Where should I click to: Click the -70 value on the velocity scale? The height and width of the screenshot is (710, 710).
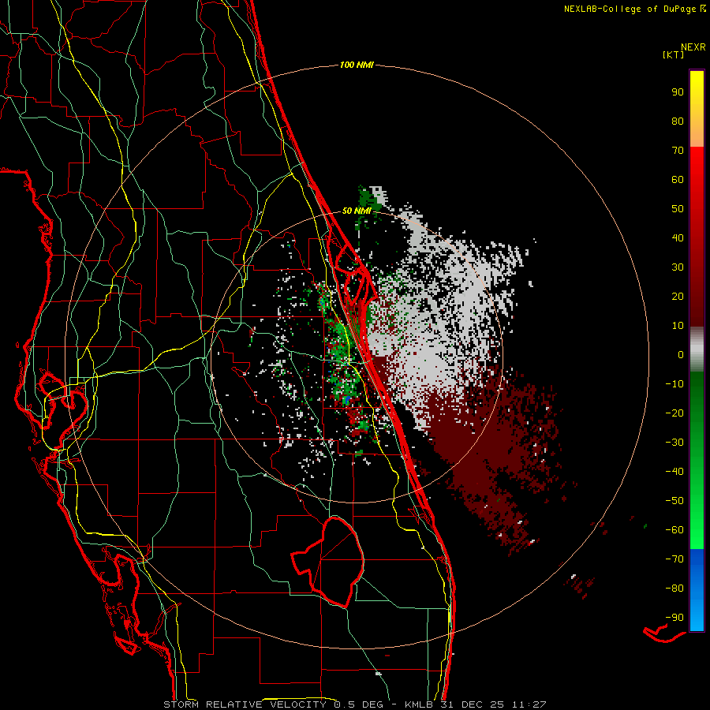pos(674,559)
